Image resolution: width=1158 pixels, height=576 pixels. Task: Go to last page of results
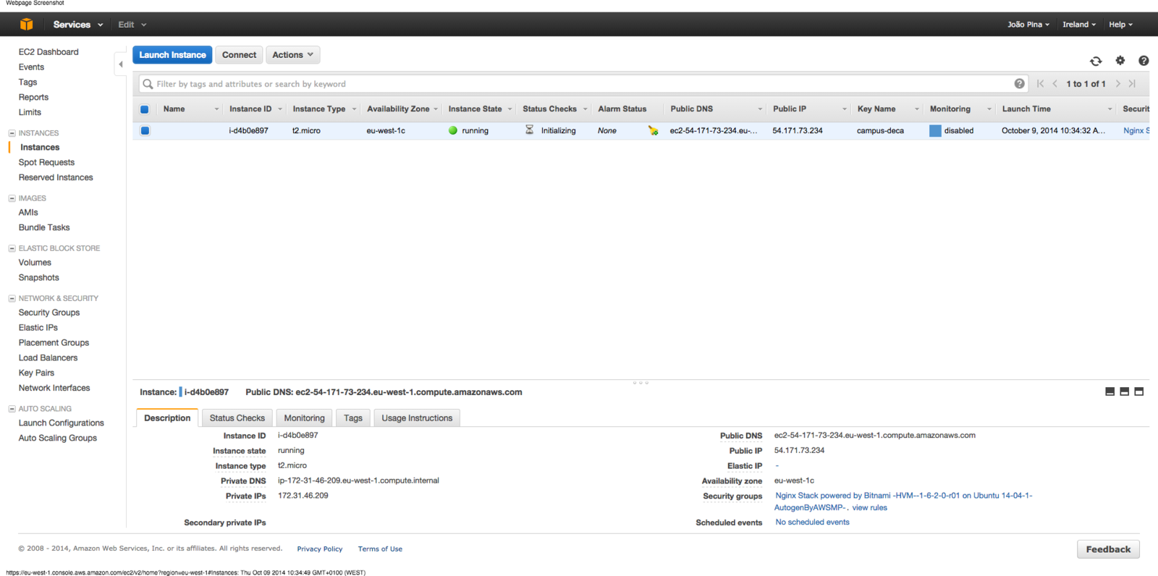click(1132, 84)
